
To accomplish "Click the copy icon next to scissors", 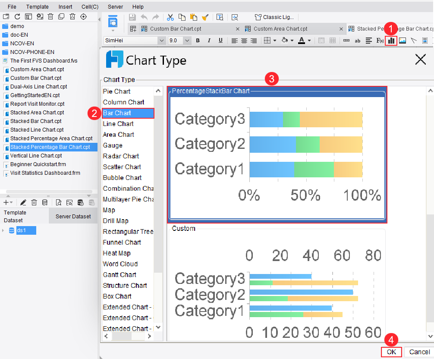I will click(182, 17).
